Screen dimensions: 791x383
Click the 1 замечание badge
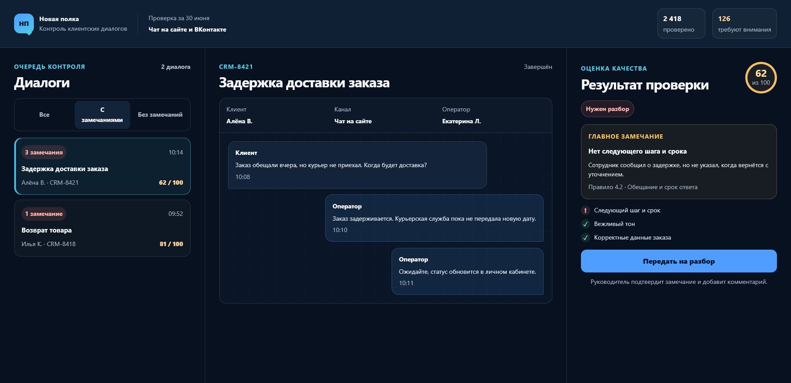[44, 214]
